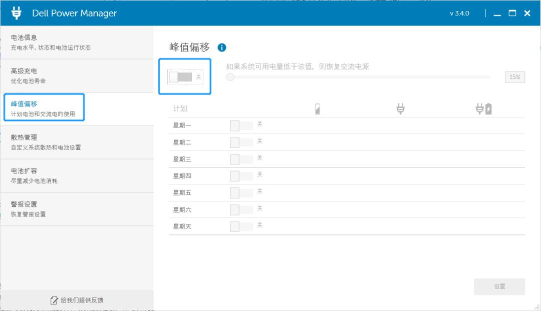The height and width of the screenshot is (311, 541).
Task: Click the AC plug with charging battery icon
Action: point(483,108)
